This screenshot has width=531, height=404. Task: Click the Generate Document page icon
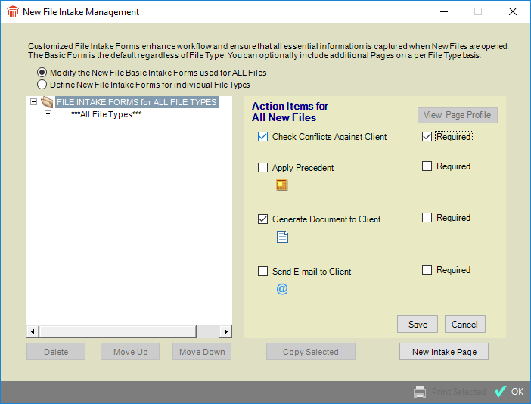tap(282, 237)
